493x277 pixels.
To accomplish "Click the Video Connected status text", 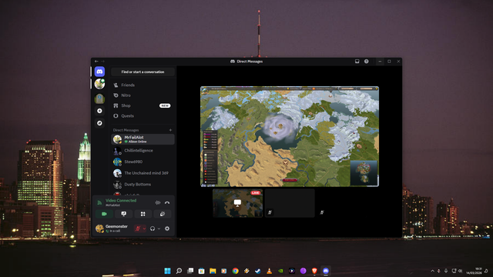I will (121, 200).
